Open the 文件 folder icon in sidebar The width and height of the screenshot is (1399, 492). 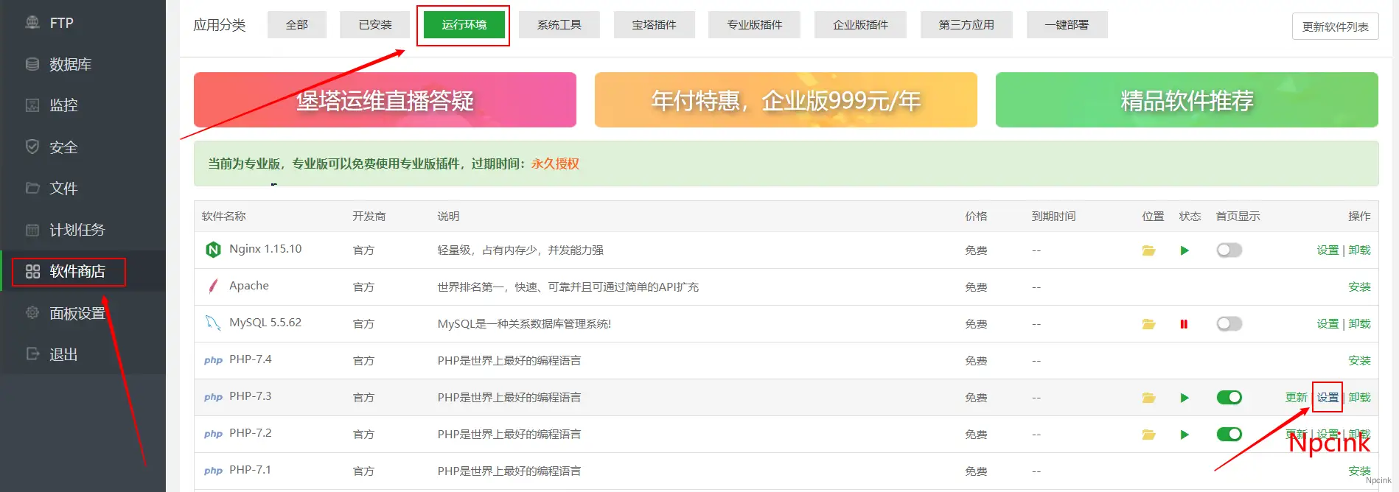(32, 188)
